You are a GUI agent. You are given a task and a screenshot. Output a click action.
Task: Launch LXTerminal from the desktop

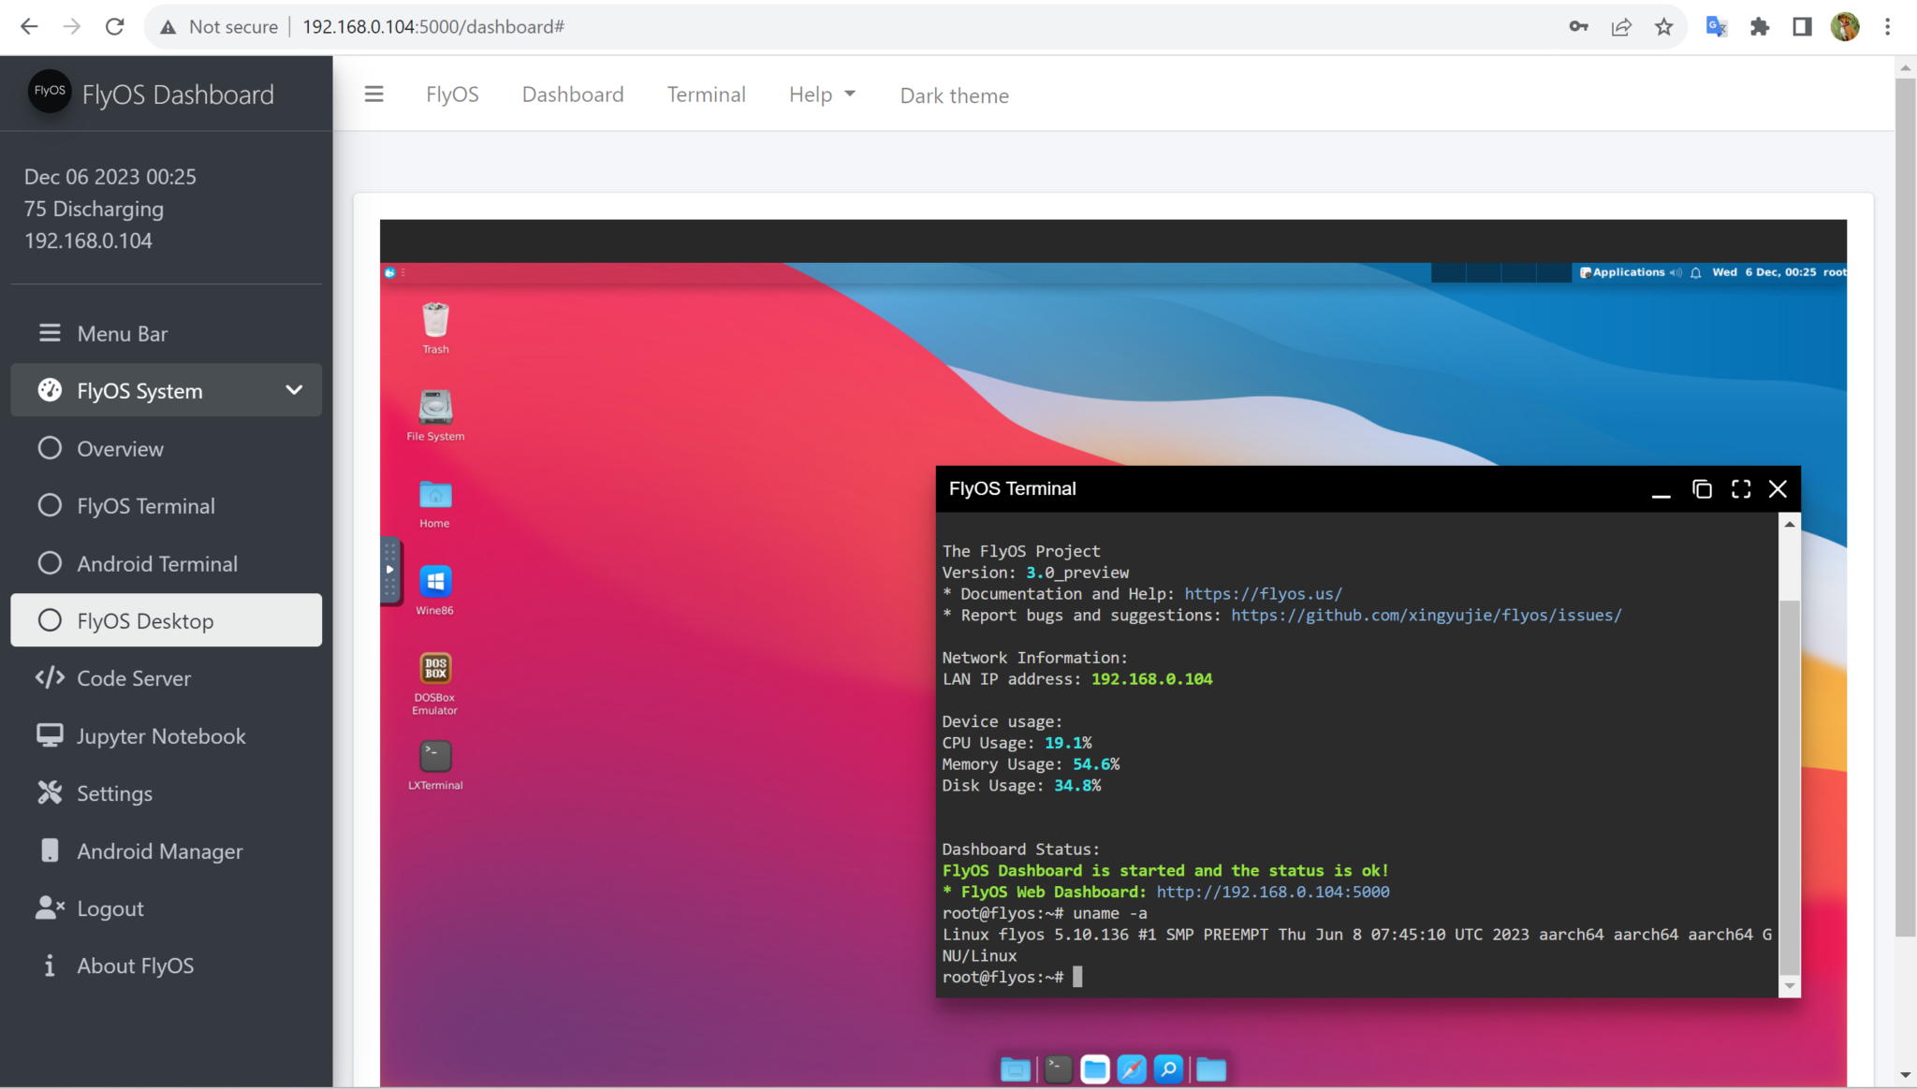434,756
